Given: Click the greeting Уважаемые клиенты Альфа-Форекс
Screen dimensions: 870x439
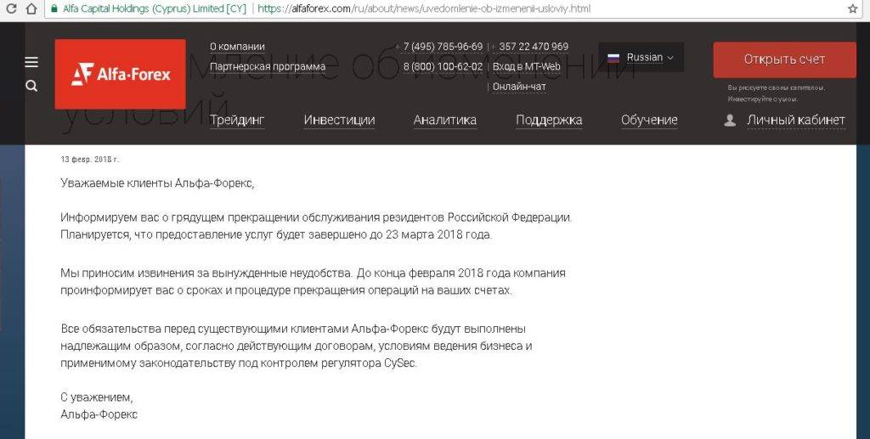Looking at the screenshot, I should (x=157, y=183).
